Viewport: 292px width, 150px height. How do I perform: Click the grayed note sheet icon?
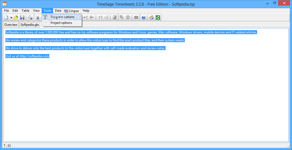coord(115,17)
